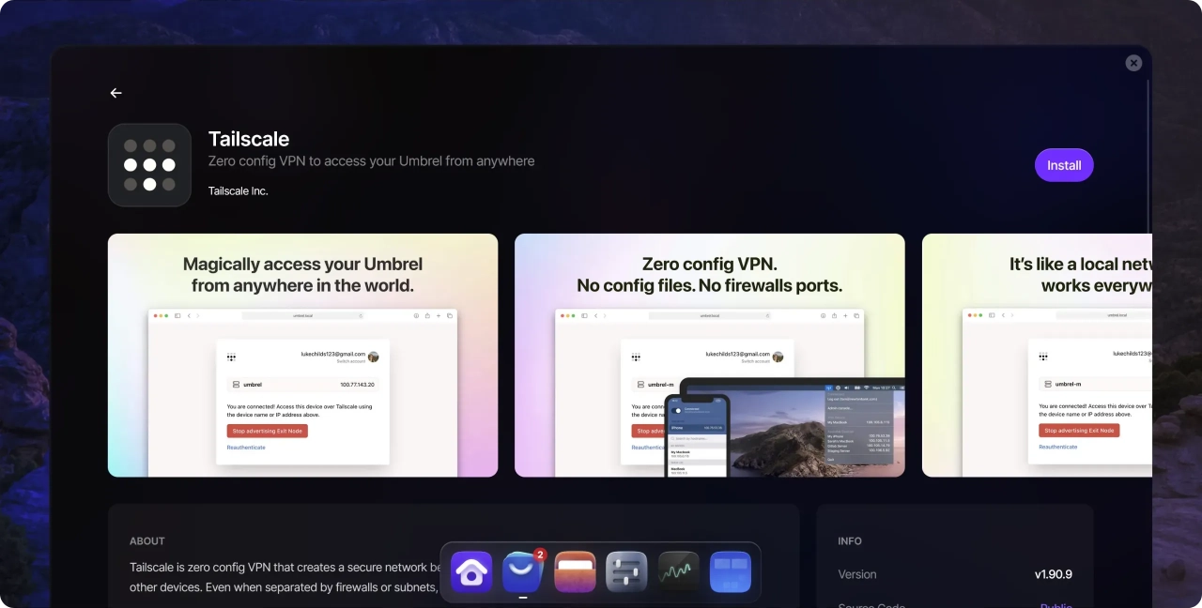Click the version number v1.90.9
The height and width of the screenshot is (608, 1202).
pyautogui.click(x=1053, y=574)
